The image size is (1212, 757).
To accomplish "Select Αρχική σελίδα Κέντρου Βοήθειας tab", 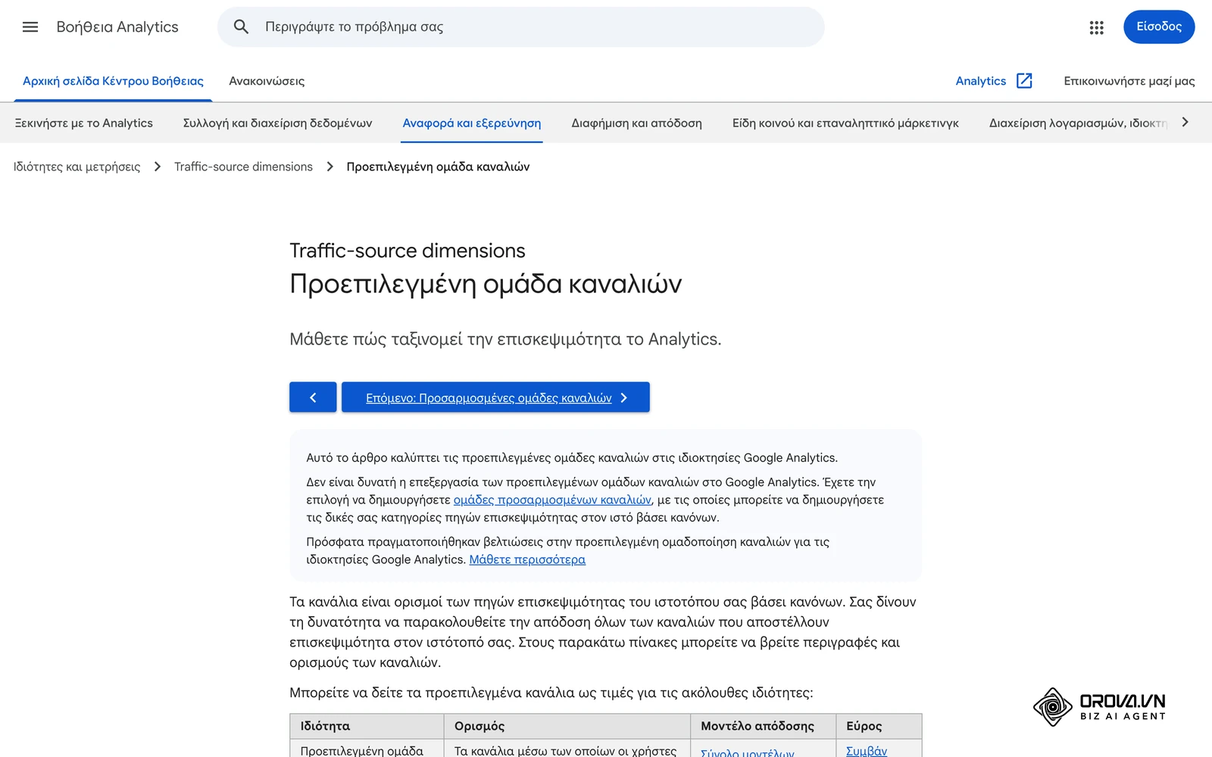I will coord(113,81).
